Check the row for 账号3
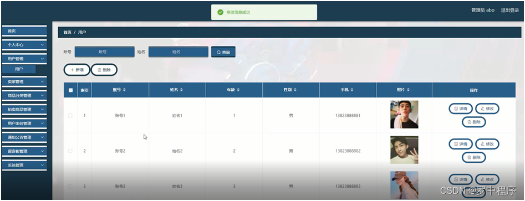The height and width of the screenshot is (201, 525). [70, 186]
